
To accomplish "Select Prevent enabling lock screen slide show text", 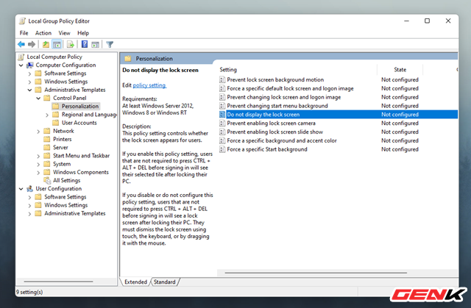I will coord(275,132).
